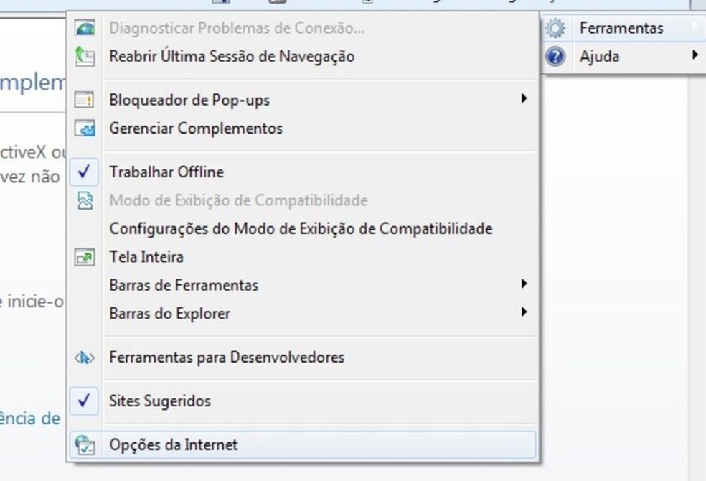Click the Gerenciar Complementos icon

[85, 129]
